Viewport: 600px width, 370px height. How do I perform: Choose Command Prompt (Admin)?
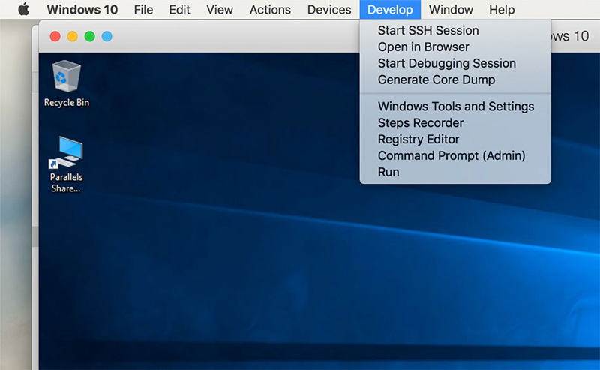[455, 155]
